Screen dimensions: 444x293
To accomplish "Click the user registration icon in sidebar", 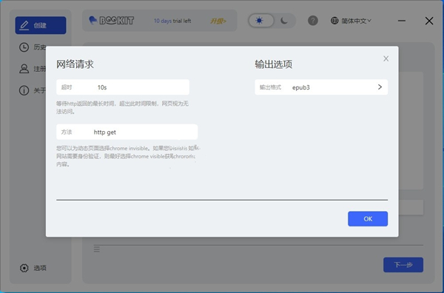I will coord(24,69).
